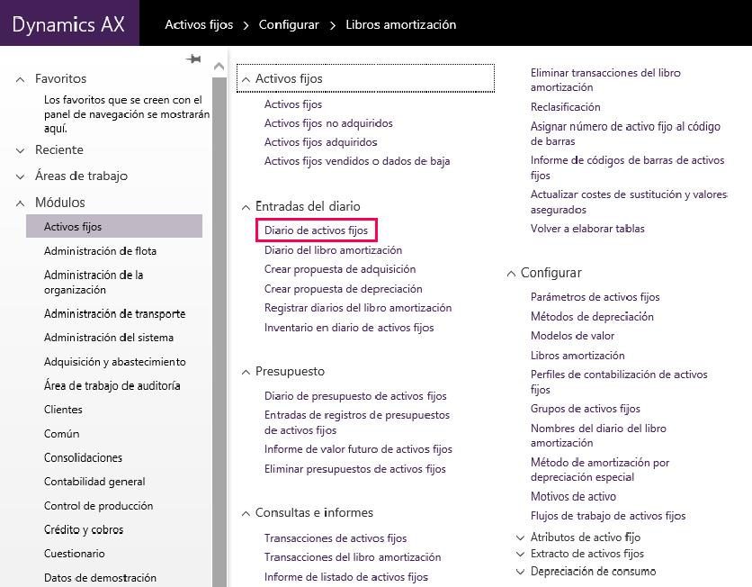Click Libros amortización breadcrumb
This screenshot has width=752, height=587.
pyautogui.click(x=401, y=25)
